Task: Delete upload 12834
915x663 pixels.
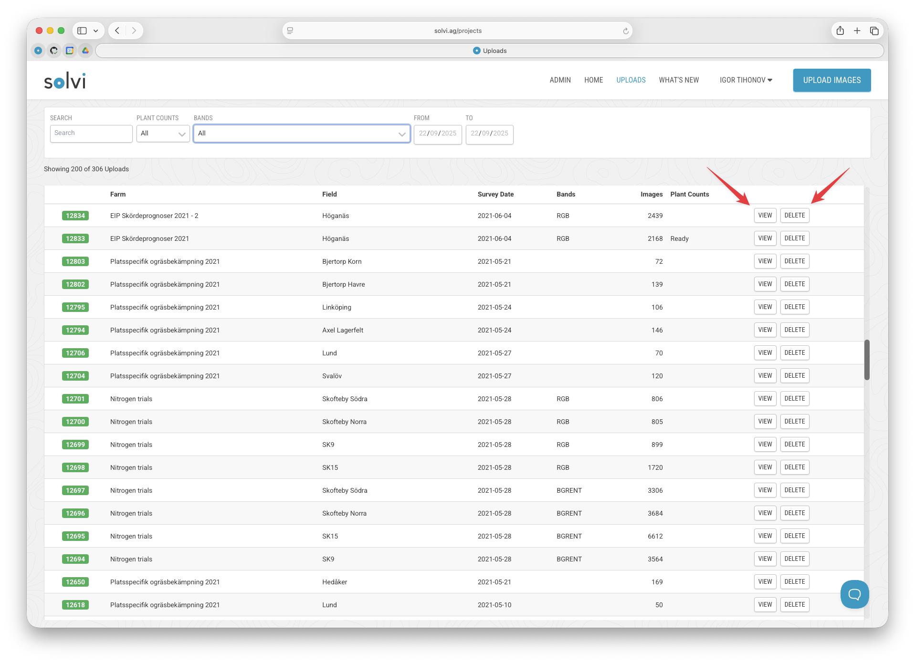Action: tap(794, 216)
